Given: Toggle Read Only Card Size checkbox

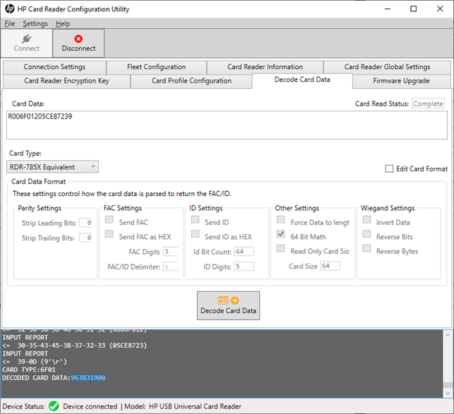Looking at the screenshot, I should [x=280, y=248].
